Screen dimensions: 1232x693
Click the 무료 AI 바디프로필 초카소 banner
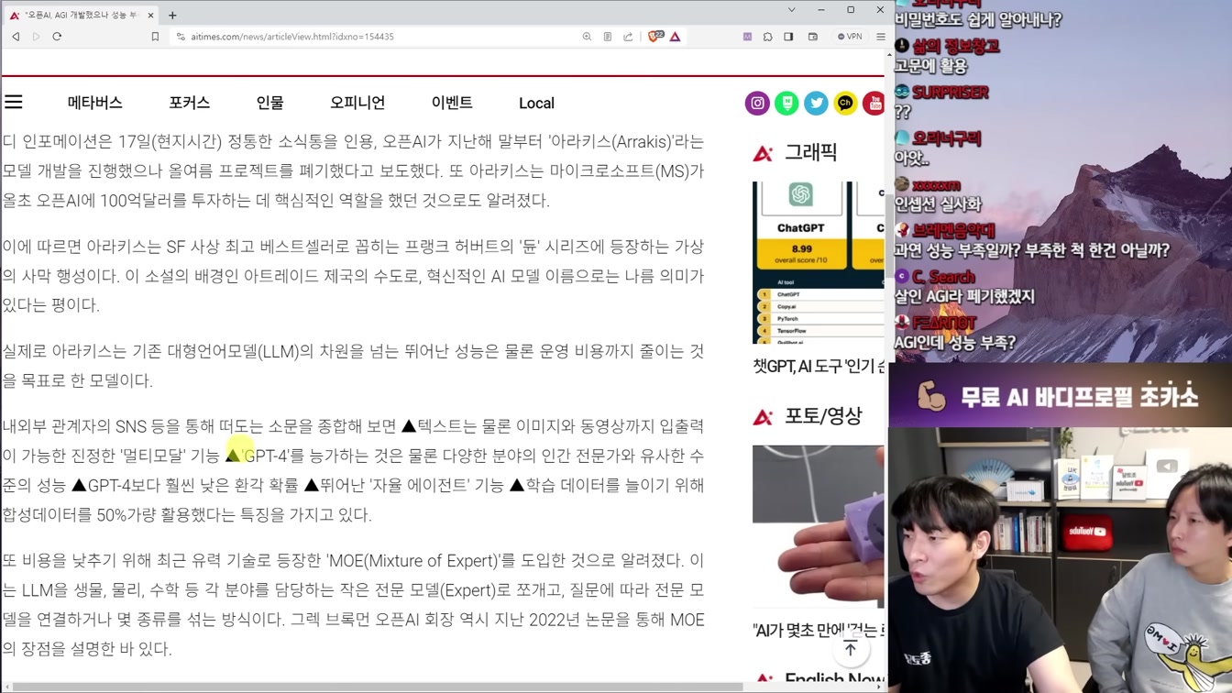1061,397
